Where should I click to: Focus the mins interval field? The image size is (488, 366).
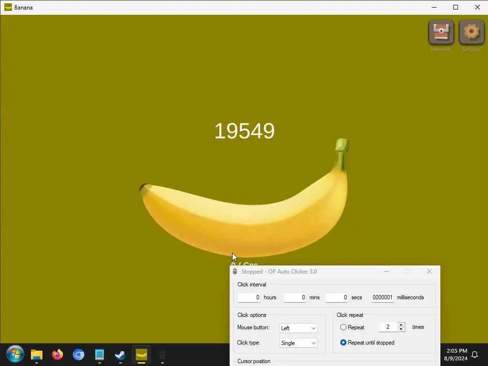coord(295,297)
